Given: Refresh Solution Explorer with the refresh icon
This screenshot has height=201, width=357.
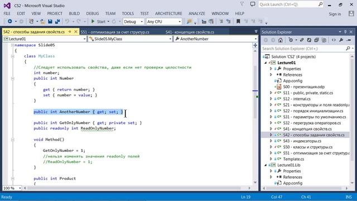Looking at the screenshot, I should 309,40.
